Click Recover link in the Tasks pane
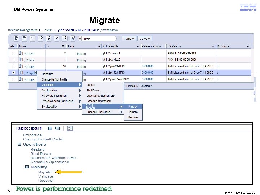Screen dimensions: 260x195 [46, 181]
